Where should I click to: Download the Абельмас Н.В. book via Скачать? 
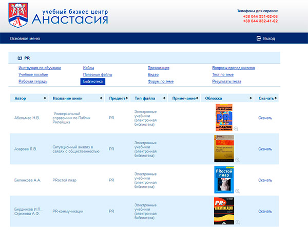point(265,118)
